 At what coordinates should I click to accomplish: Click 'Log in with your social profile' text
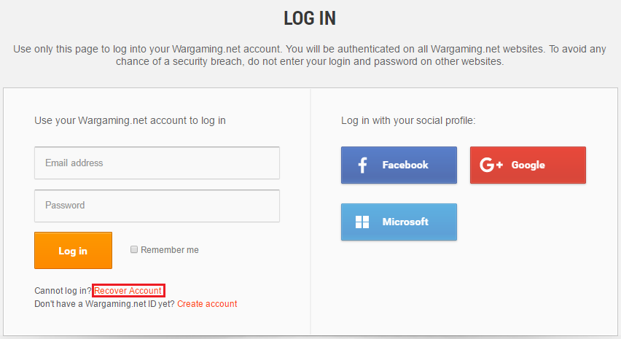(x=408, y=120)
